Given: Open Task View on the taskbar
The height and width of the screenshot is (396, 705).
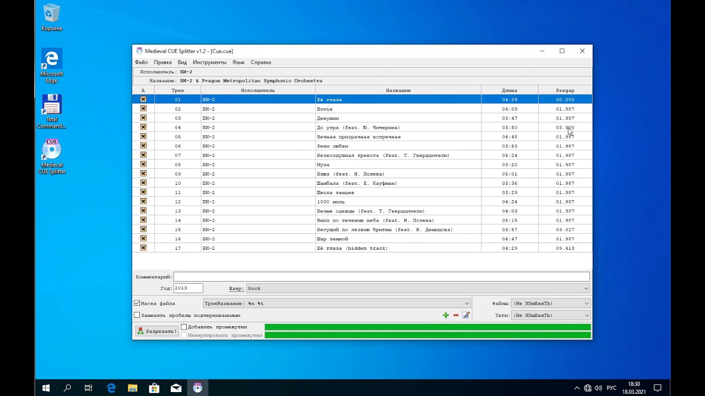Looking at the screenshot, I should pyautogui.click(x=88, y=388).
